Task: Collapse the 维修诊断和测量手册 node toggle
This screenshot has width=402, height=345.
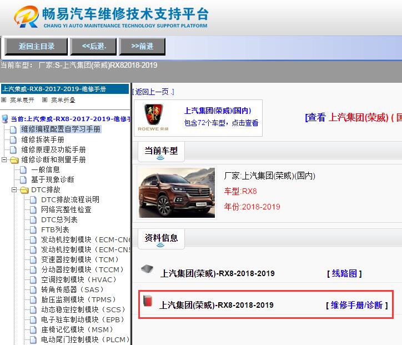Action: tap(4, 160)
